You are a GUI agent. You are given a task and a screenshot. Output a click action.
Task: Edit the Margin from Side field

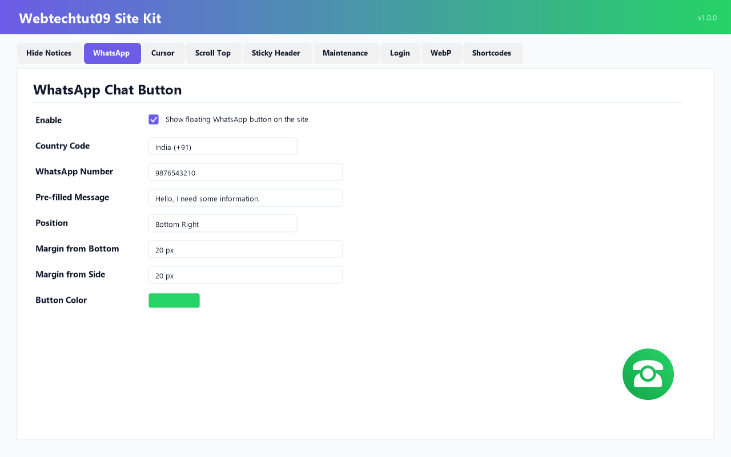pos(246,275)
